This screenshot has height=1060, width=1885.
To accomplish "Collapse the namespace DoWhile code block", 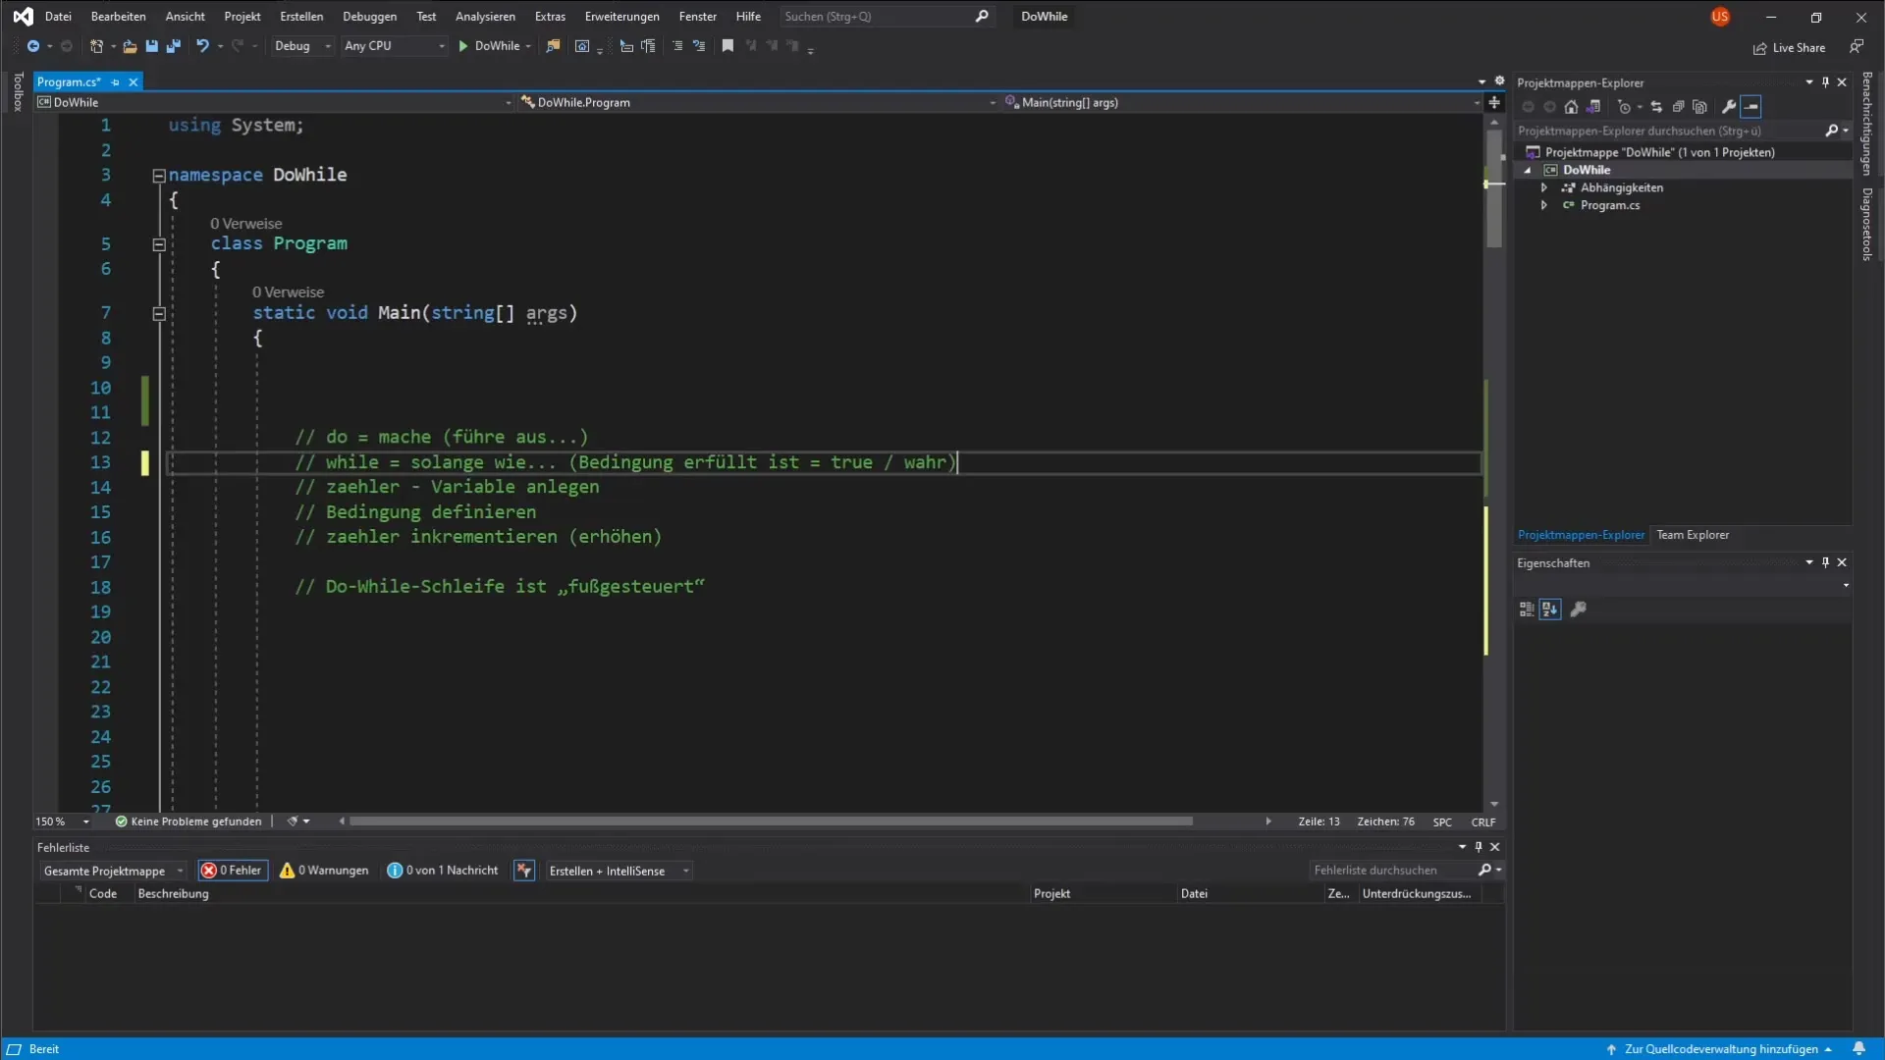I will coord(159,176).
